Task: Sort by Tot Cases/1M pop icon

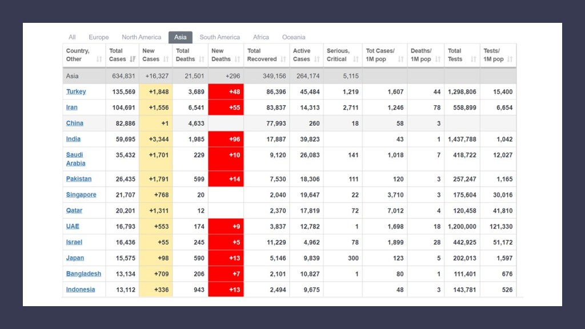Action: [400, 59]
